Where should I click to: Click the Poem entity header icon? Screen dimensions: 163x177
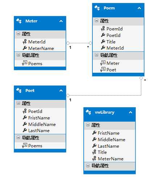click(97, 8)
